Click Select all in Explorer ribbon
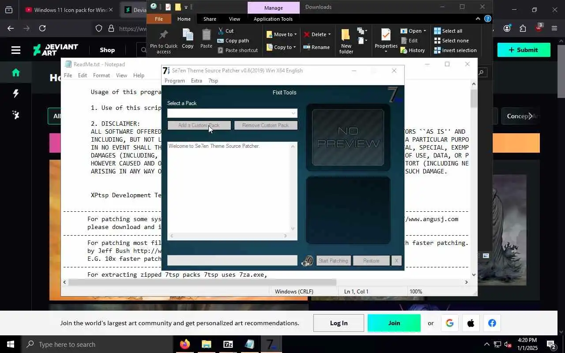Viewport: 565px width, 353px height. click(x=448, y=31)
